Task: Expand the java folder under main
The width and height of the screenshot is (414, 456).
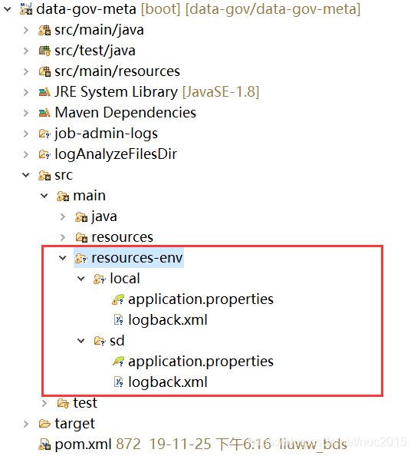Action: click(x=63, y=216)
